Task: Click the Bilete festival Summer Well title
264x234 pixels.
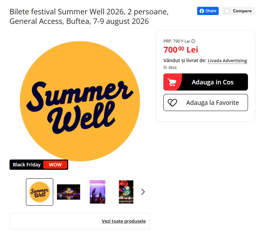Action: (89, 16)
